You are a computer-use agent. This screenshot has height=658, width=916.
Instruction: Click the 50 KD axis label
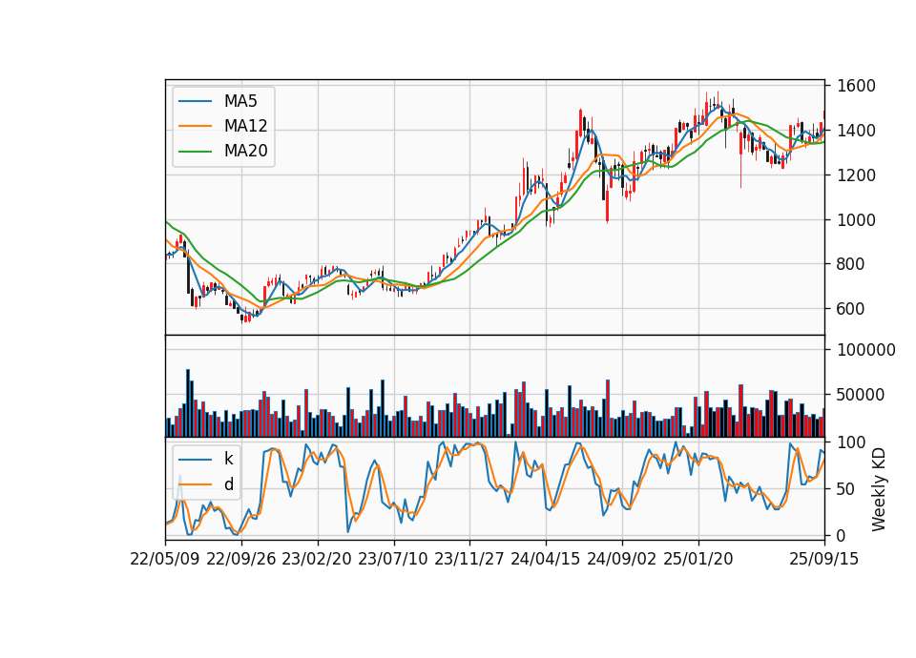846,488
